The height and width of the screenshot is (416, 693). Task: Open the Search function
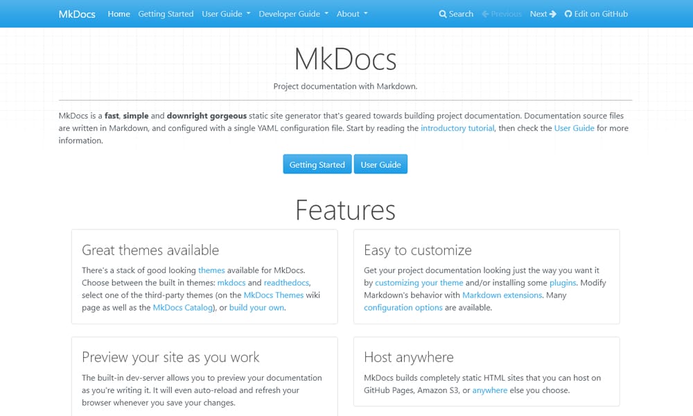pyautogui.click(x=455, y=13)
